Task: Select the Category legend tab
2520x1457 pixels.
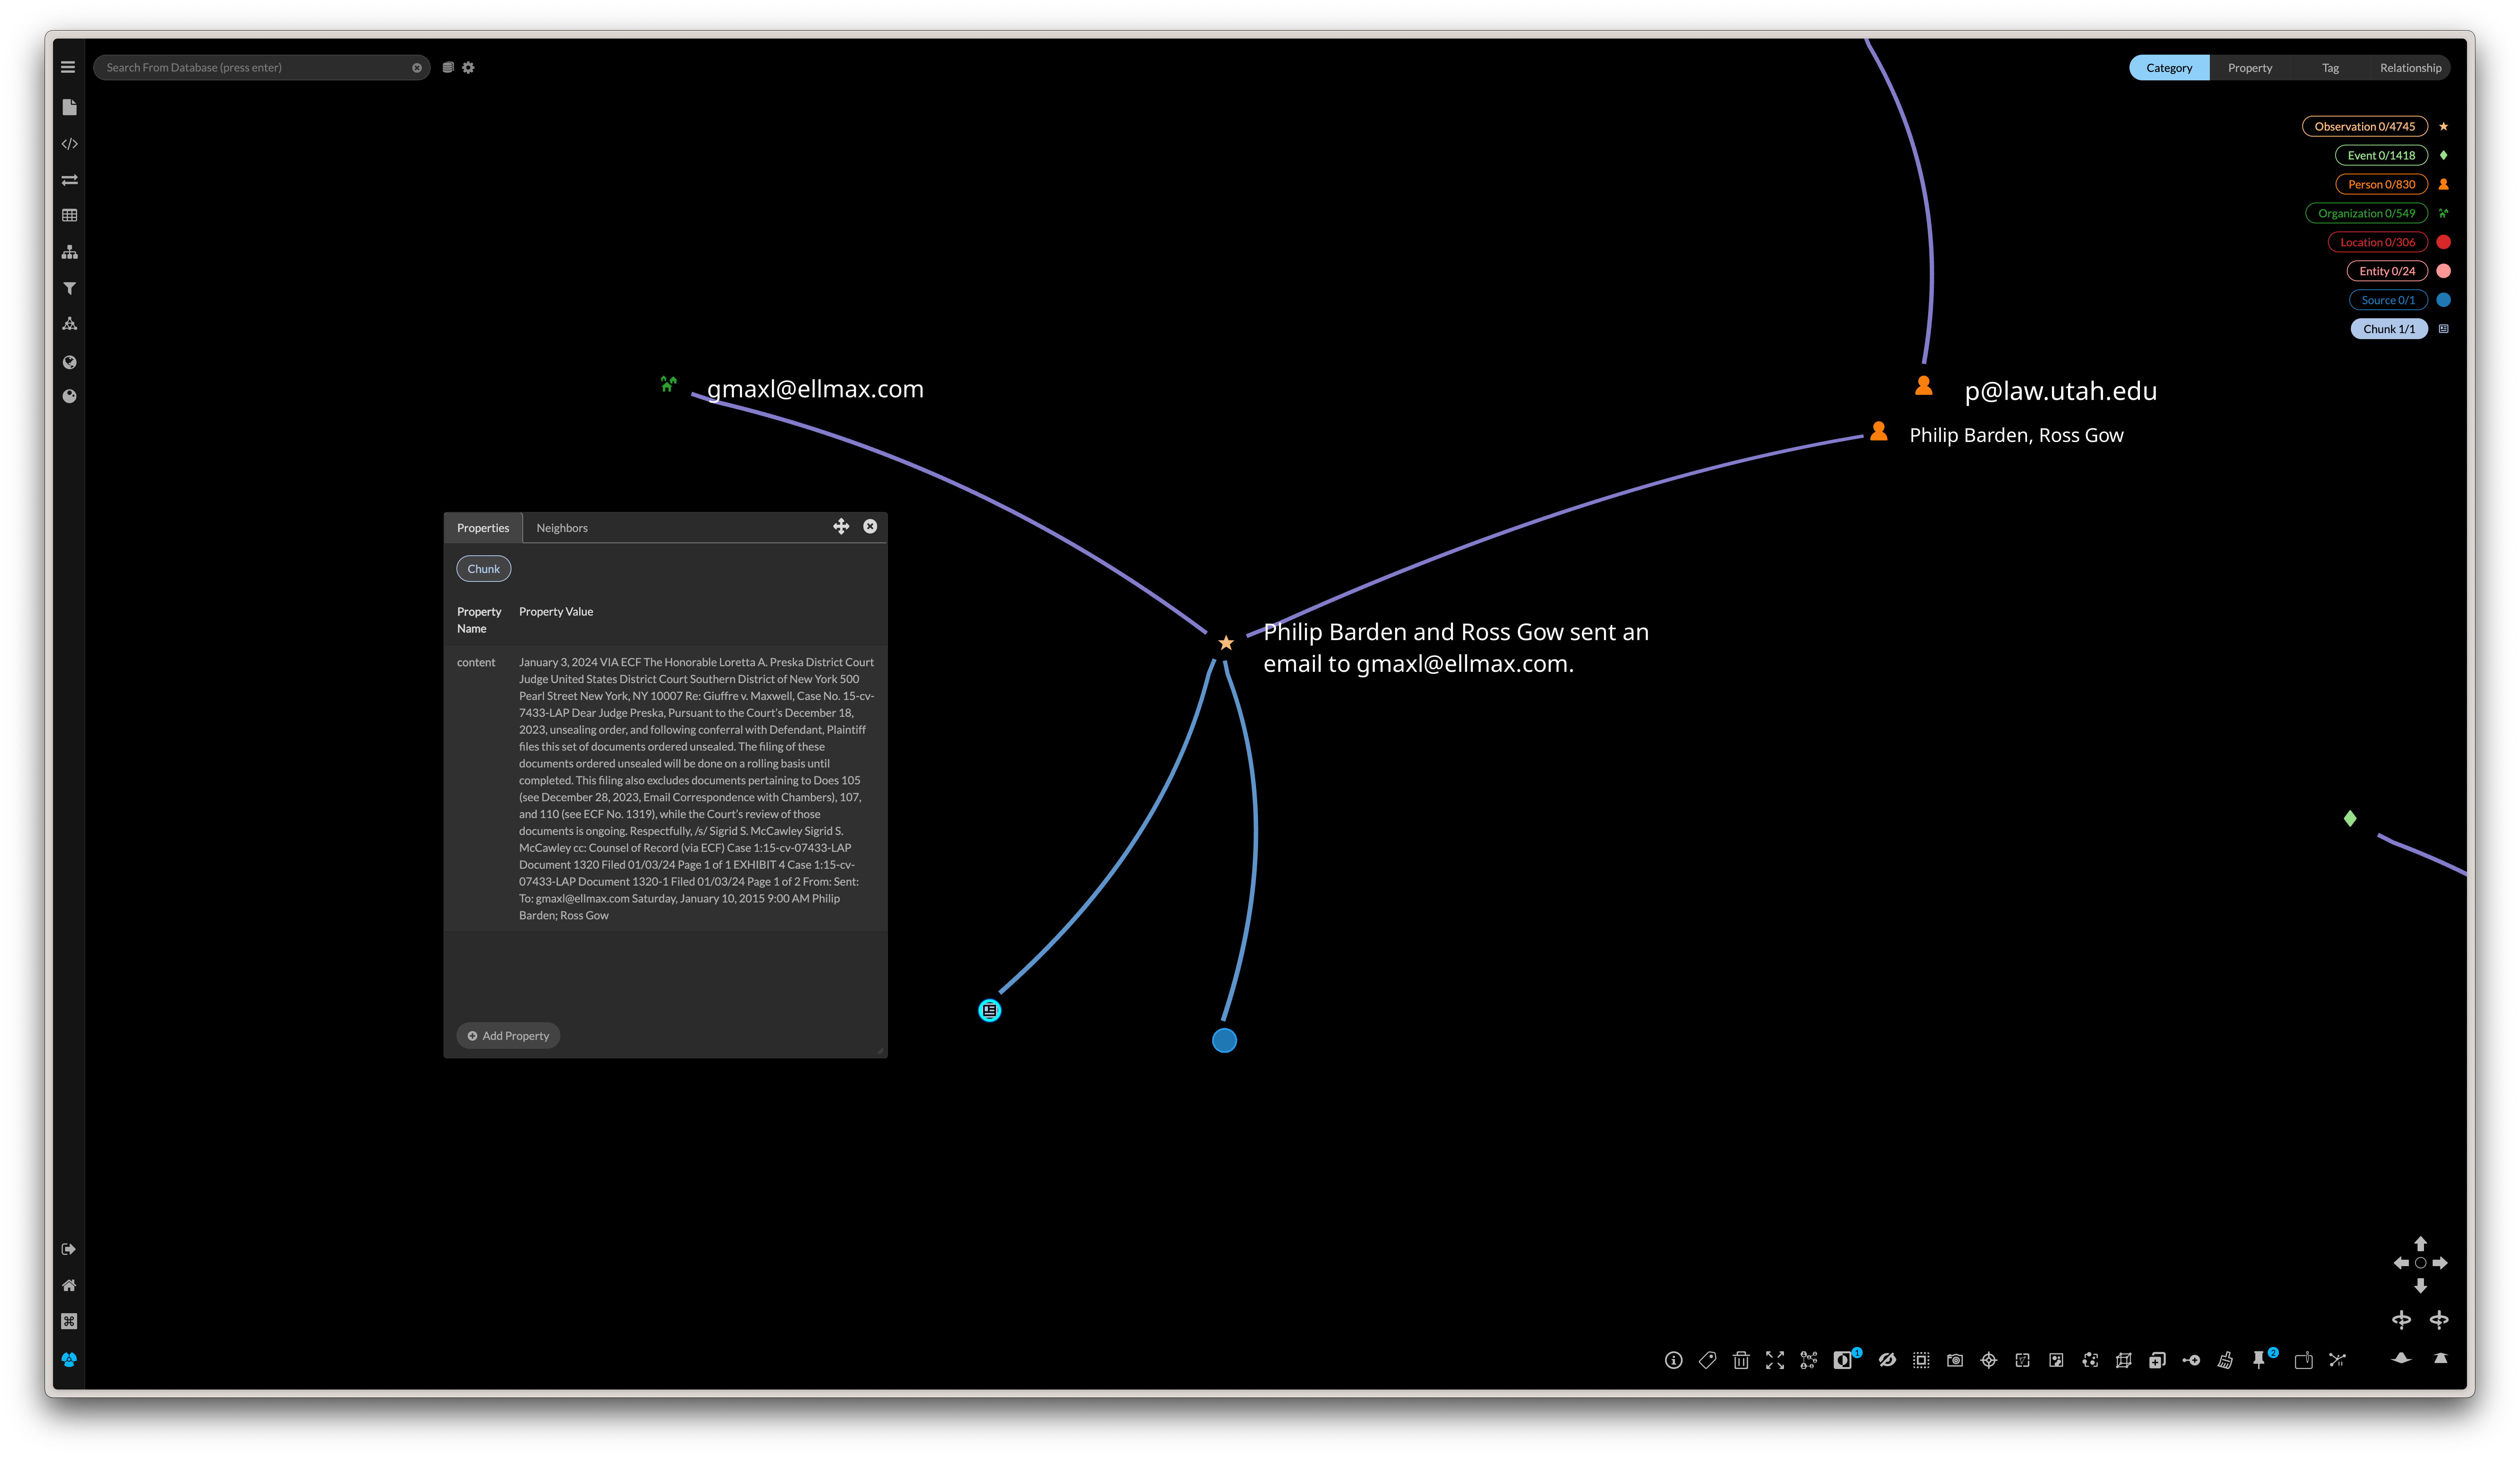Action: pos(2168,68)
